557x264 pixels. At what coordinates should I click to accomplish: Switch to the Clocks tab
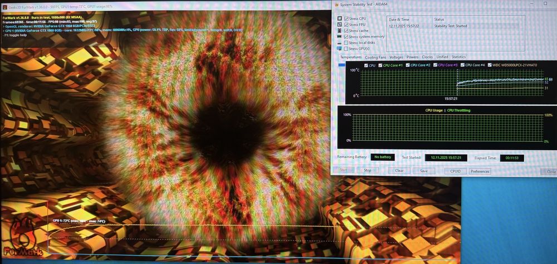tap(427, 57)
